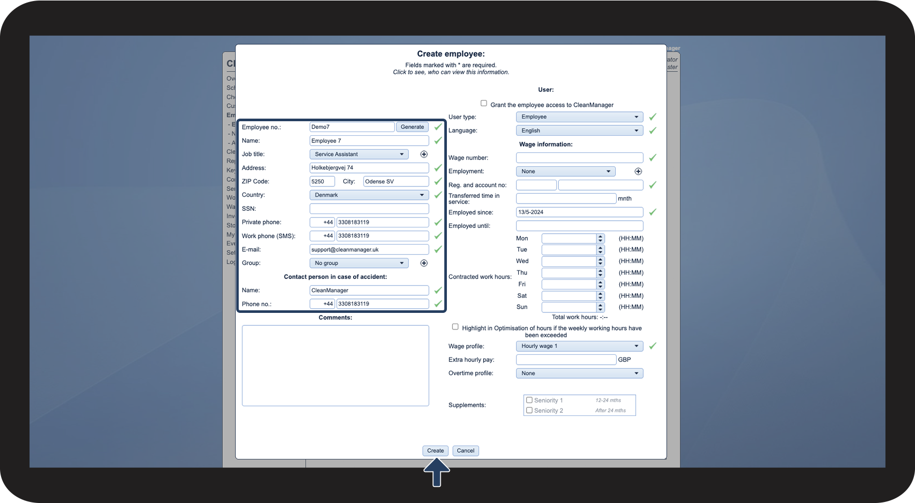The image size is (915, 503).
Task: Click the checkmark beside Reg. and account no
Action: pos(652,185)
